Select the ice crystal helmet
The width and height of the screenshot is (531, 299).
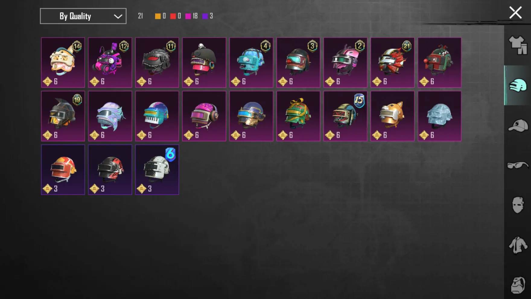pos(440,116)
